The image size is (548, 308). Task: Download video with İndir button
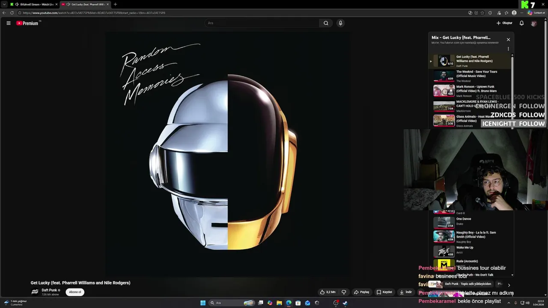point(406,292)
